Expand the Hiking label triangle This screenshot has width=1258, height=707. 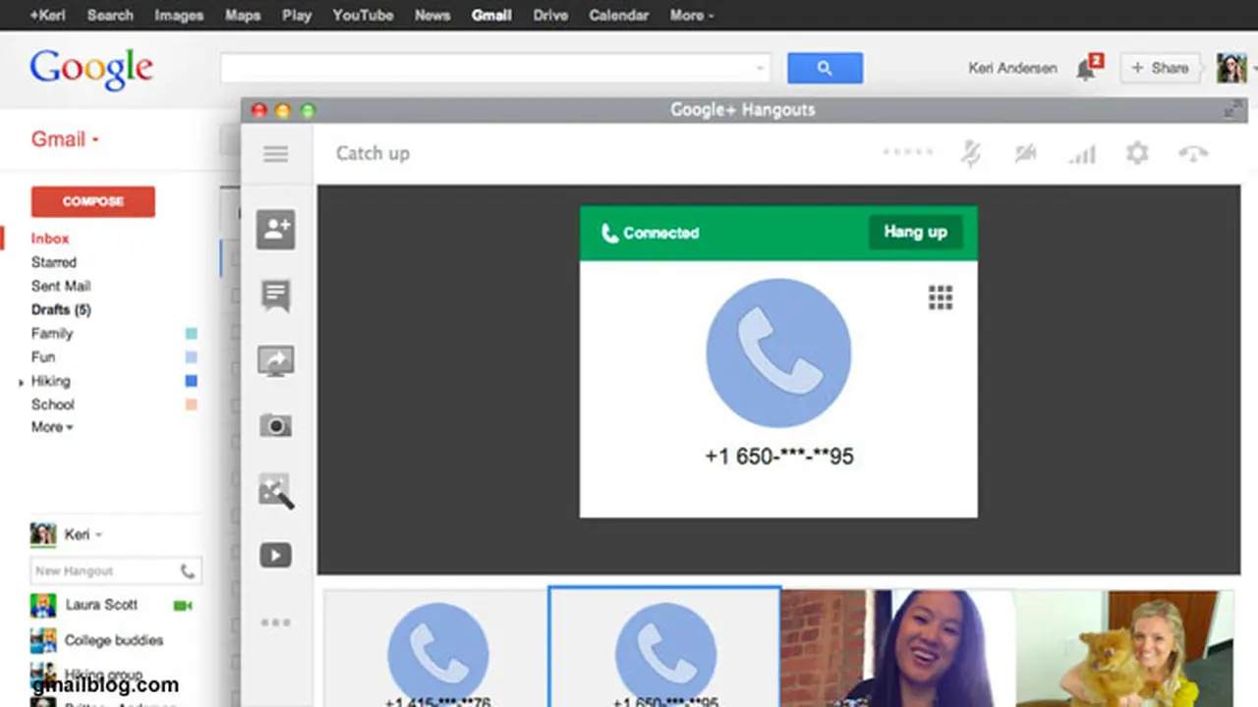(x=21, y=381)
